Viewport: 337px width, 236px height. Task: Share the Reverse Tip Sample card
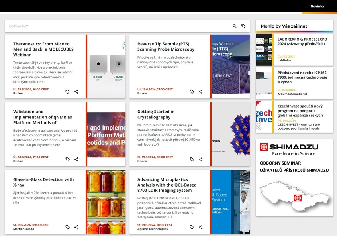(200, 92)
